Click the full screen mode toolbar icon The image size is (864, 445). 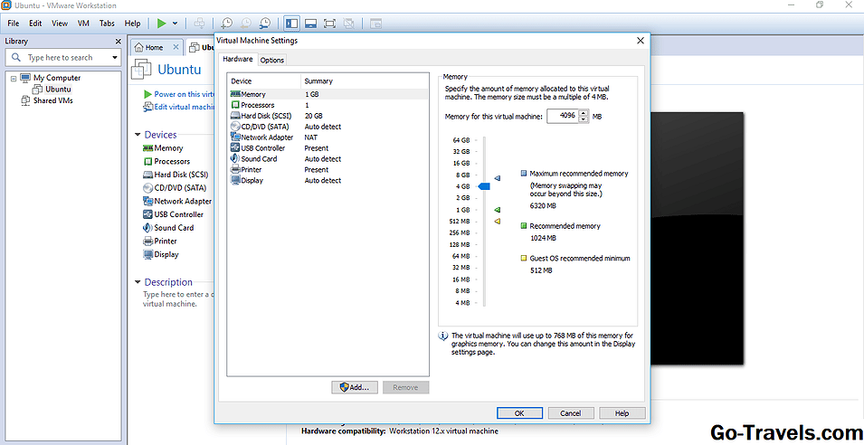(x=330, y=23)
